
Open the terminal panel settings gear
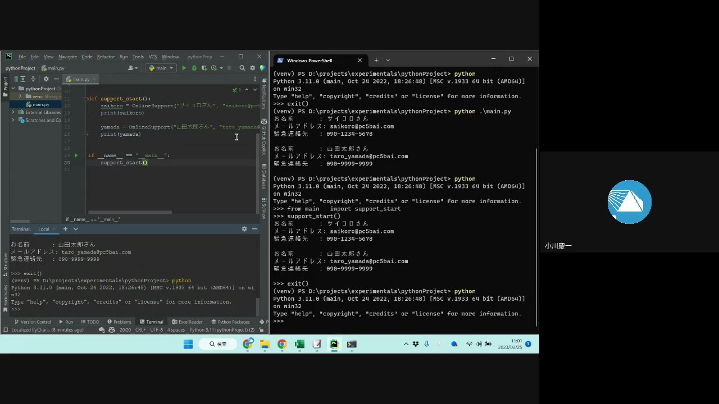coord(244,229)
